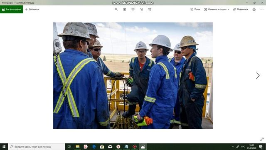Screen dimensions: 266x150
Task: Open the clock and date flyout
Action: tap(251, 147)
